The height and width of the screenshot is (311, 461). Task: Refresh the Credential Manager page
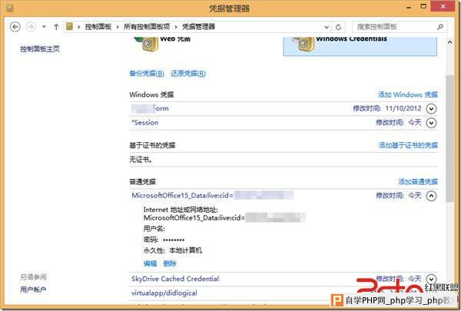click(338, 27)
